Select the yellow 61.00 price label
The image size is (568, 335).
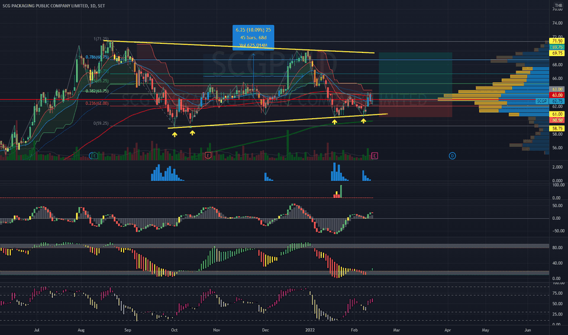point(557,114)
